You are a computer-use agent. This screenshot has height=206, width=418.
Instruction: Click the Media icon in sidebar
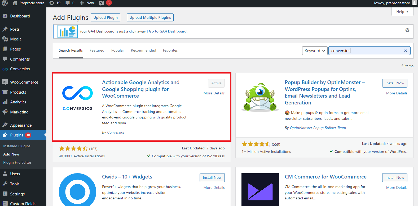5,39
